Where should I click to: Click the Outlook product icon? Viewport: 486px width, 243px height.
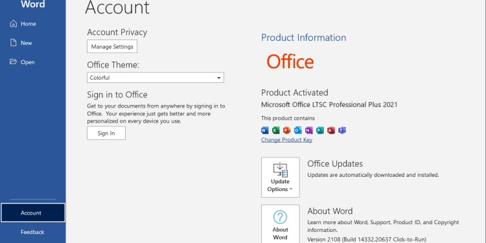coord(298,130)
